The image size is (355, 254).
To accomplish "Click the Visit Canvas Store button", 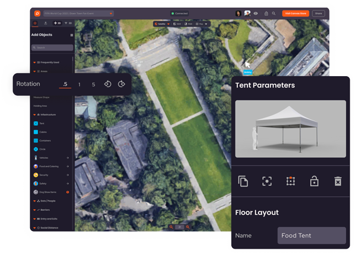I will (x=295, y=14).
